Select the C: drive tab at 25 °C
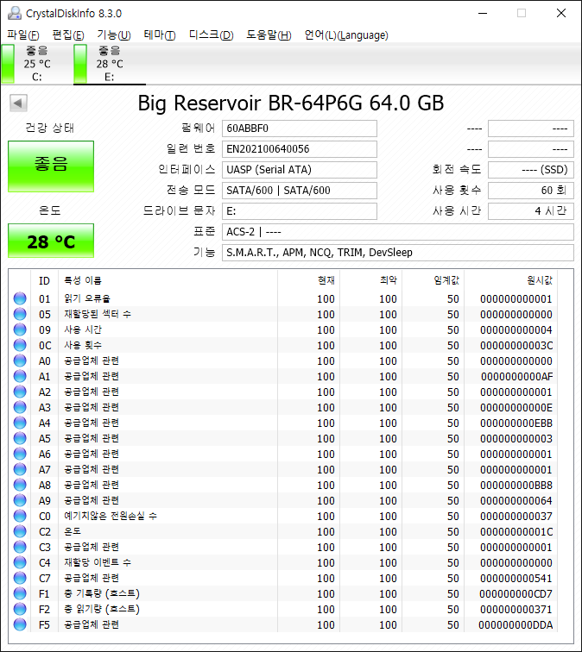The width and height of the screenshot is (582, 652). 36,64
